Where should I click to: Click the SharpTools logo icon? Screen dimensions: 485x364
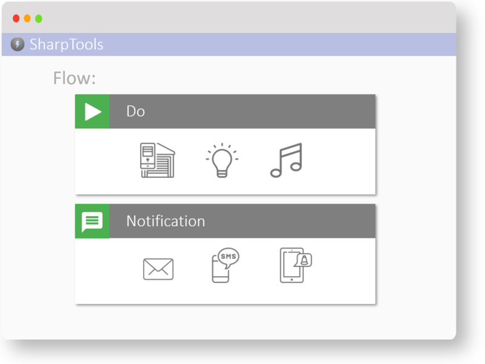pos(18,44)
